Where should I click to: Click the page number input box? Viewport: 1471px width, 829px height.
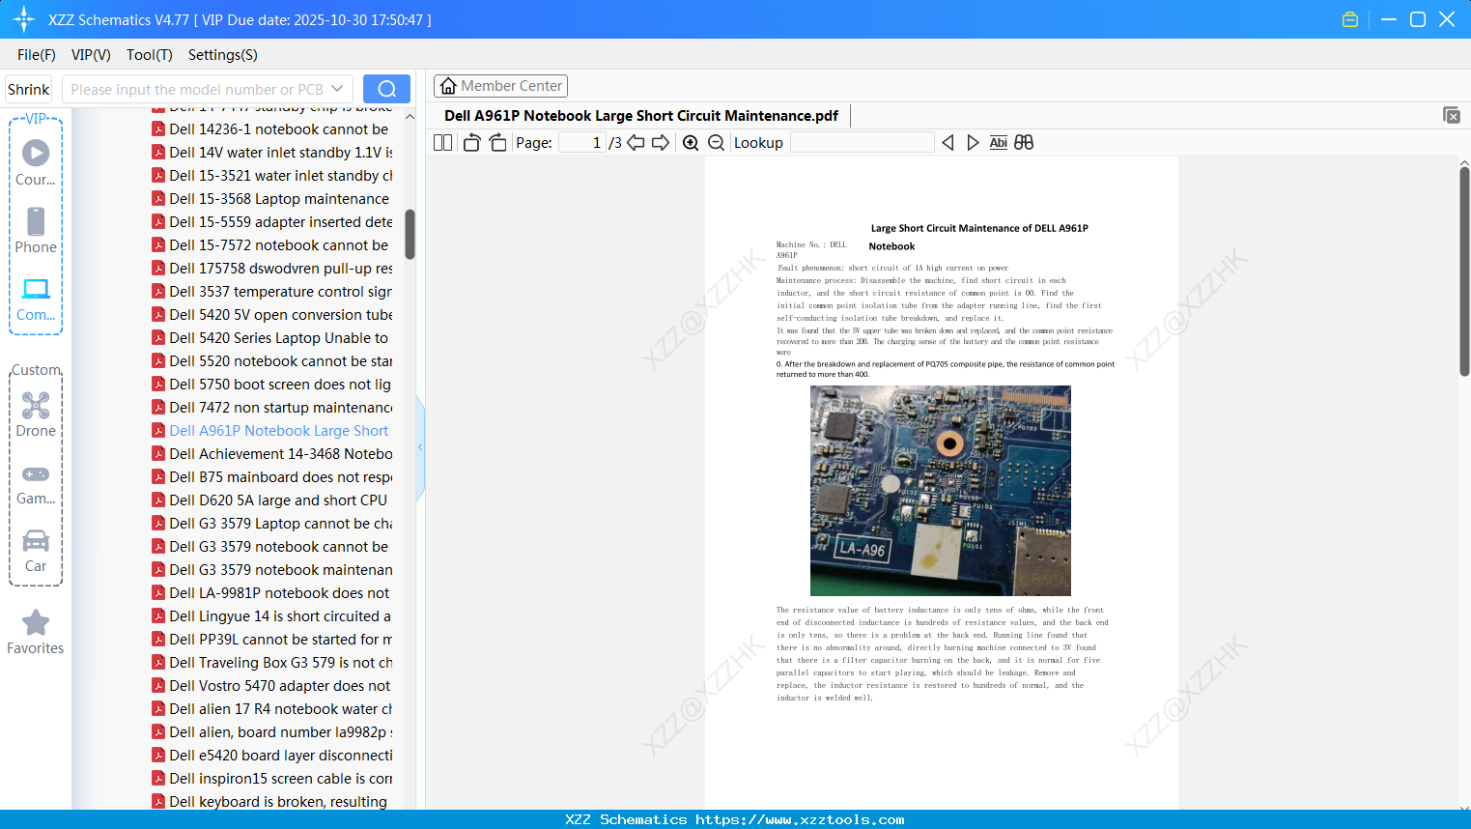pos(582,143)
